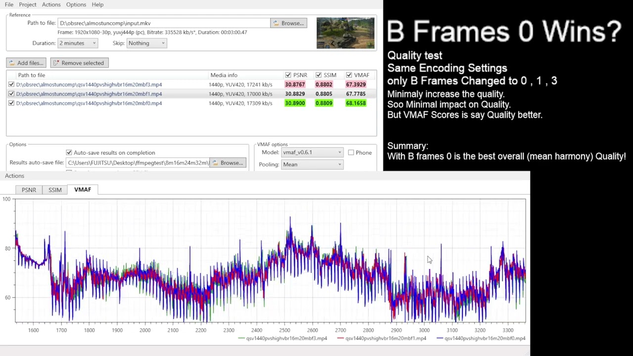Click the VMAF score 67.7785
Screen dimensions: 633x356
(356, 94)
